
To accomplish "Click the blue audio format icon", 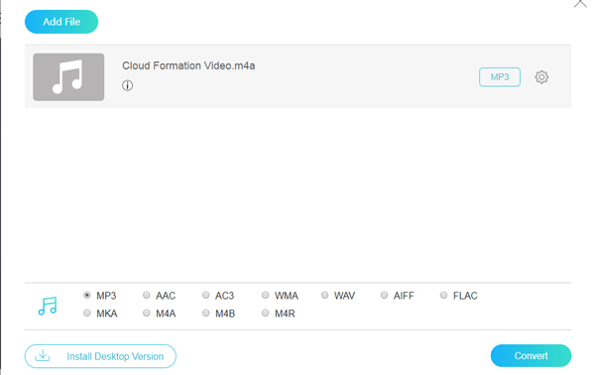I will coord(48,306).
